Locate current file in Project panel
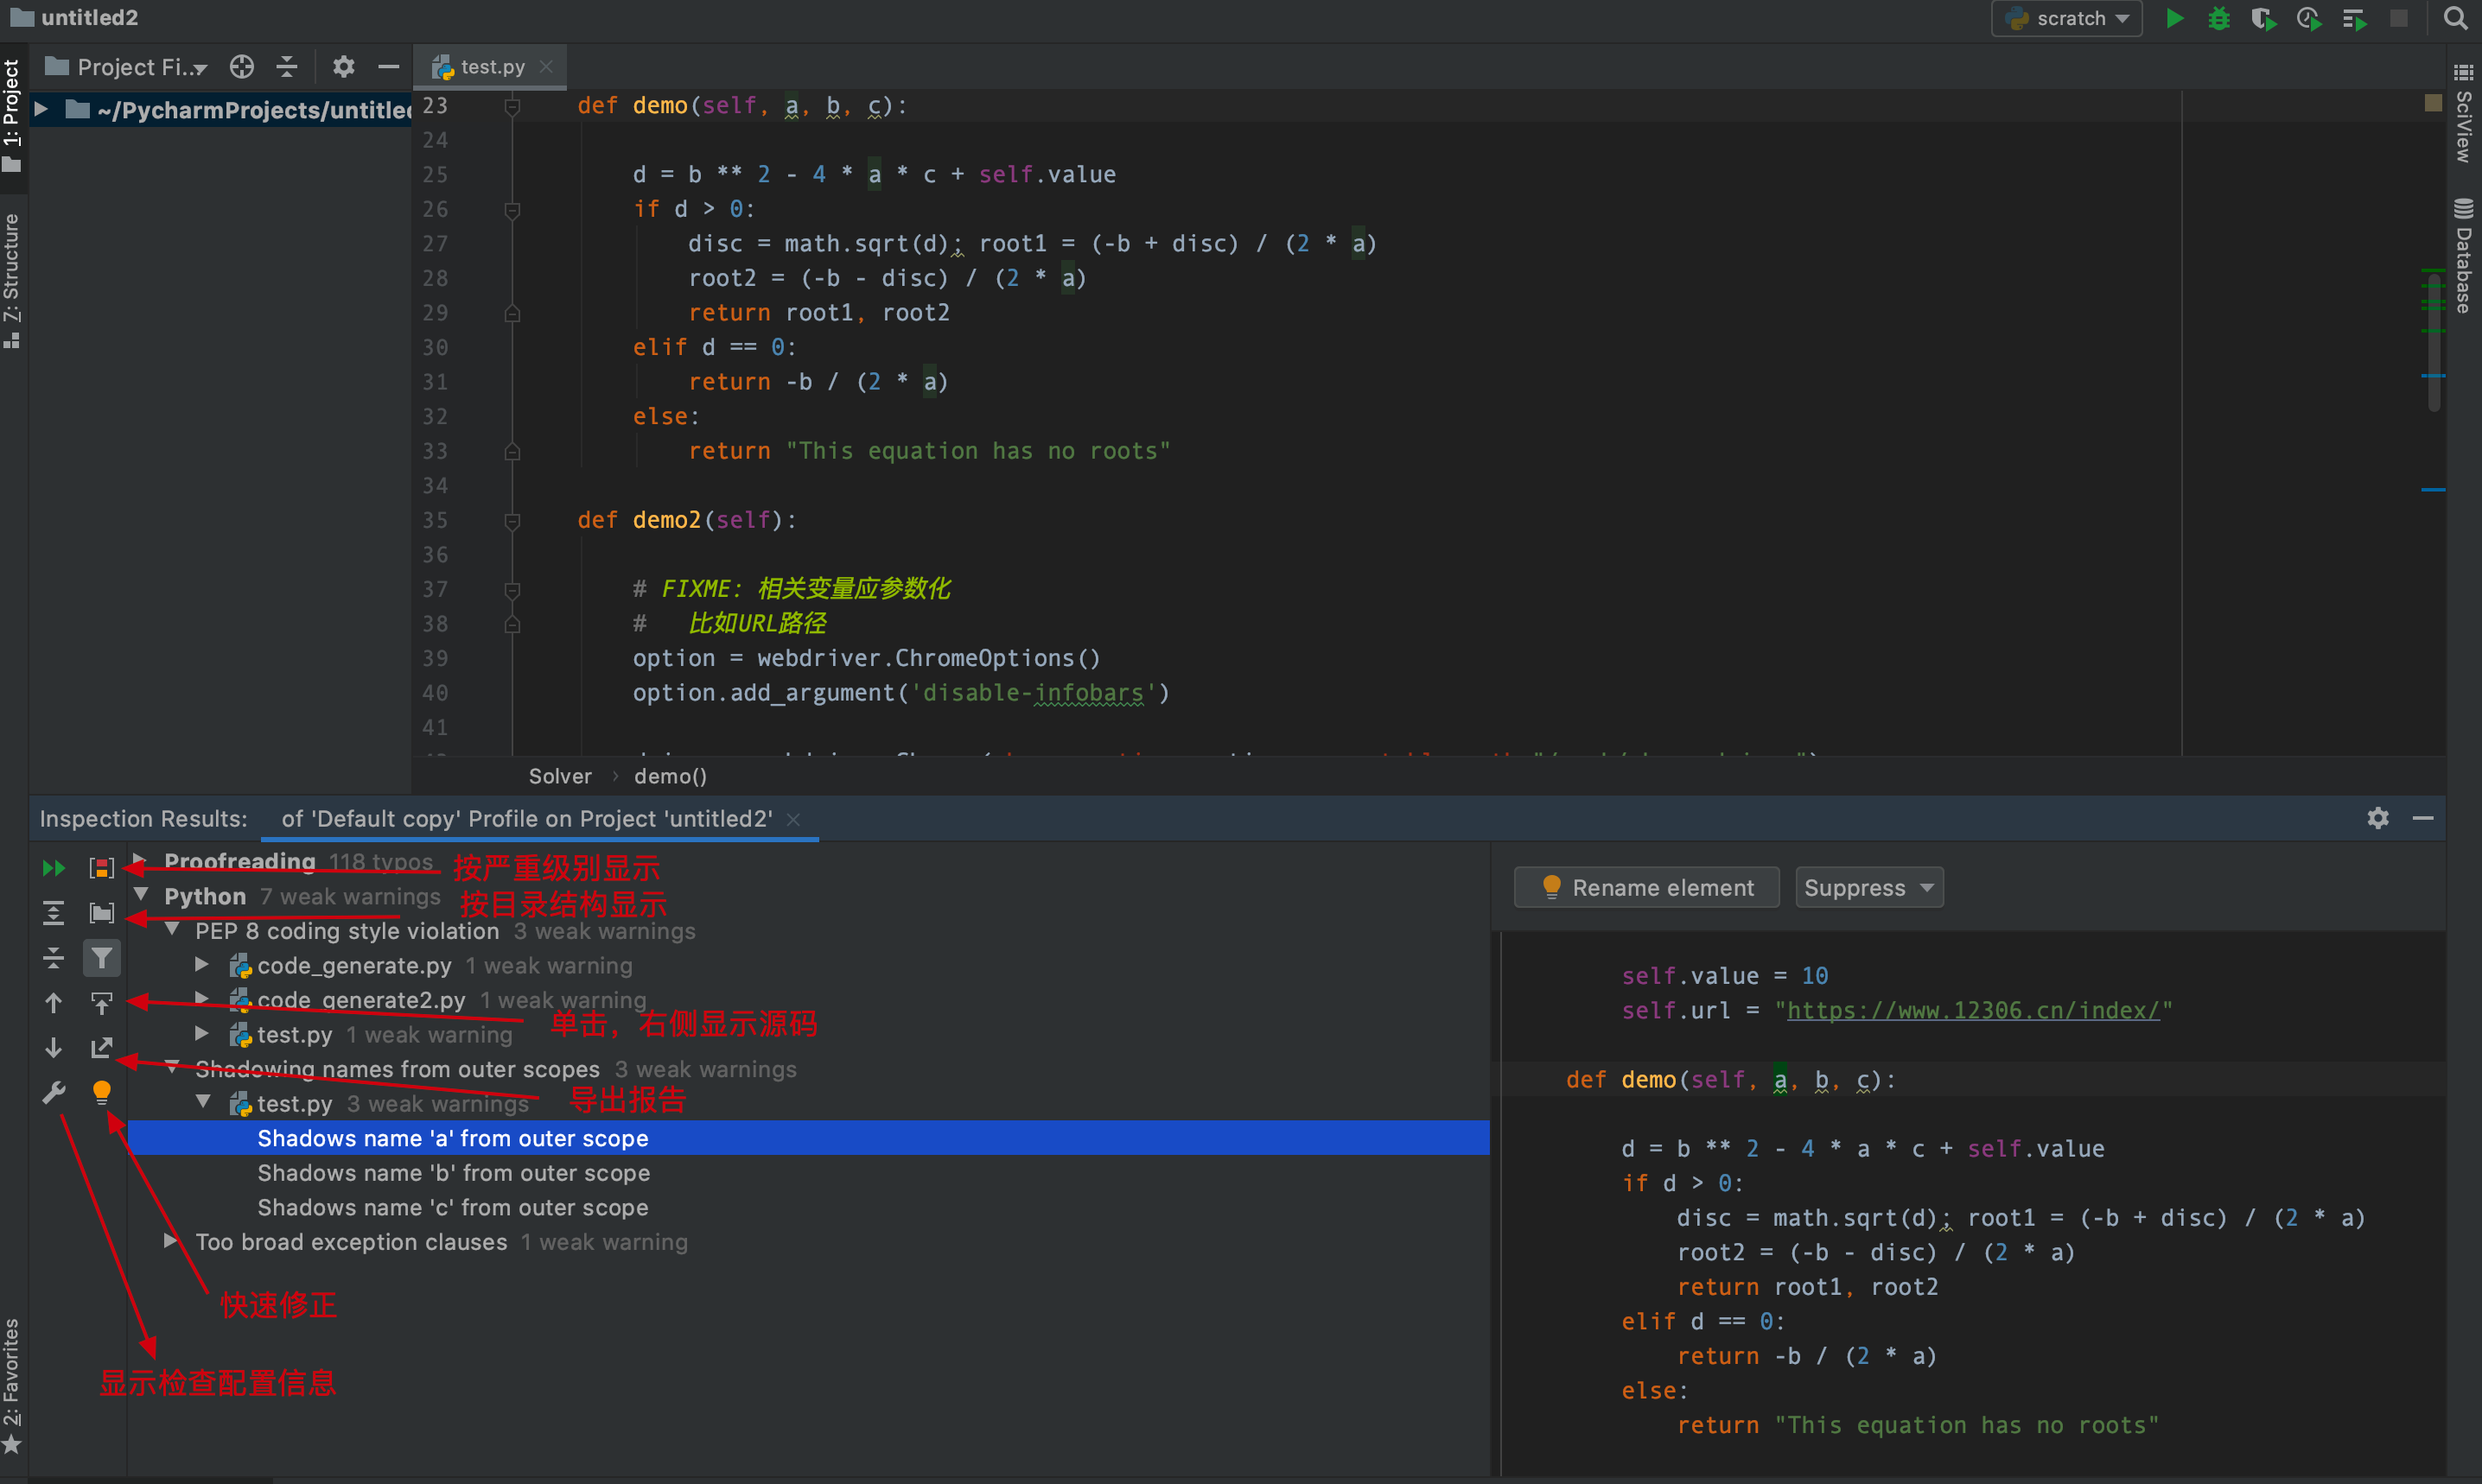Screen dimensions: 2482x1484 [241, 66]
